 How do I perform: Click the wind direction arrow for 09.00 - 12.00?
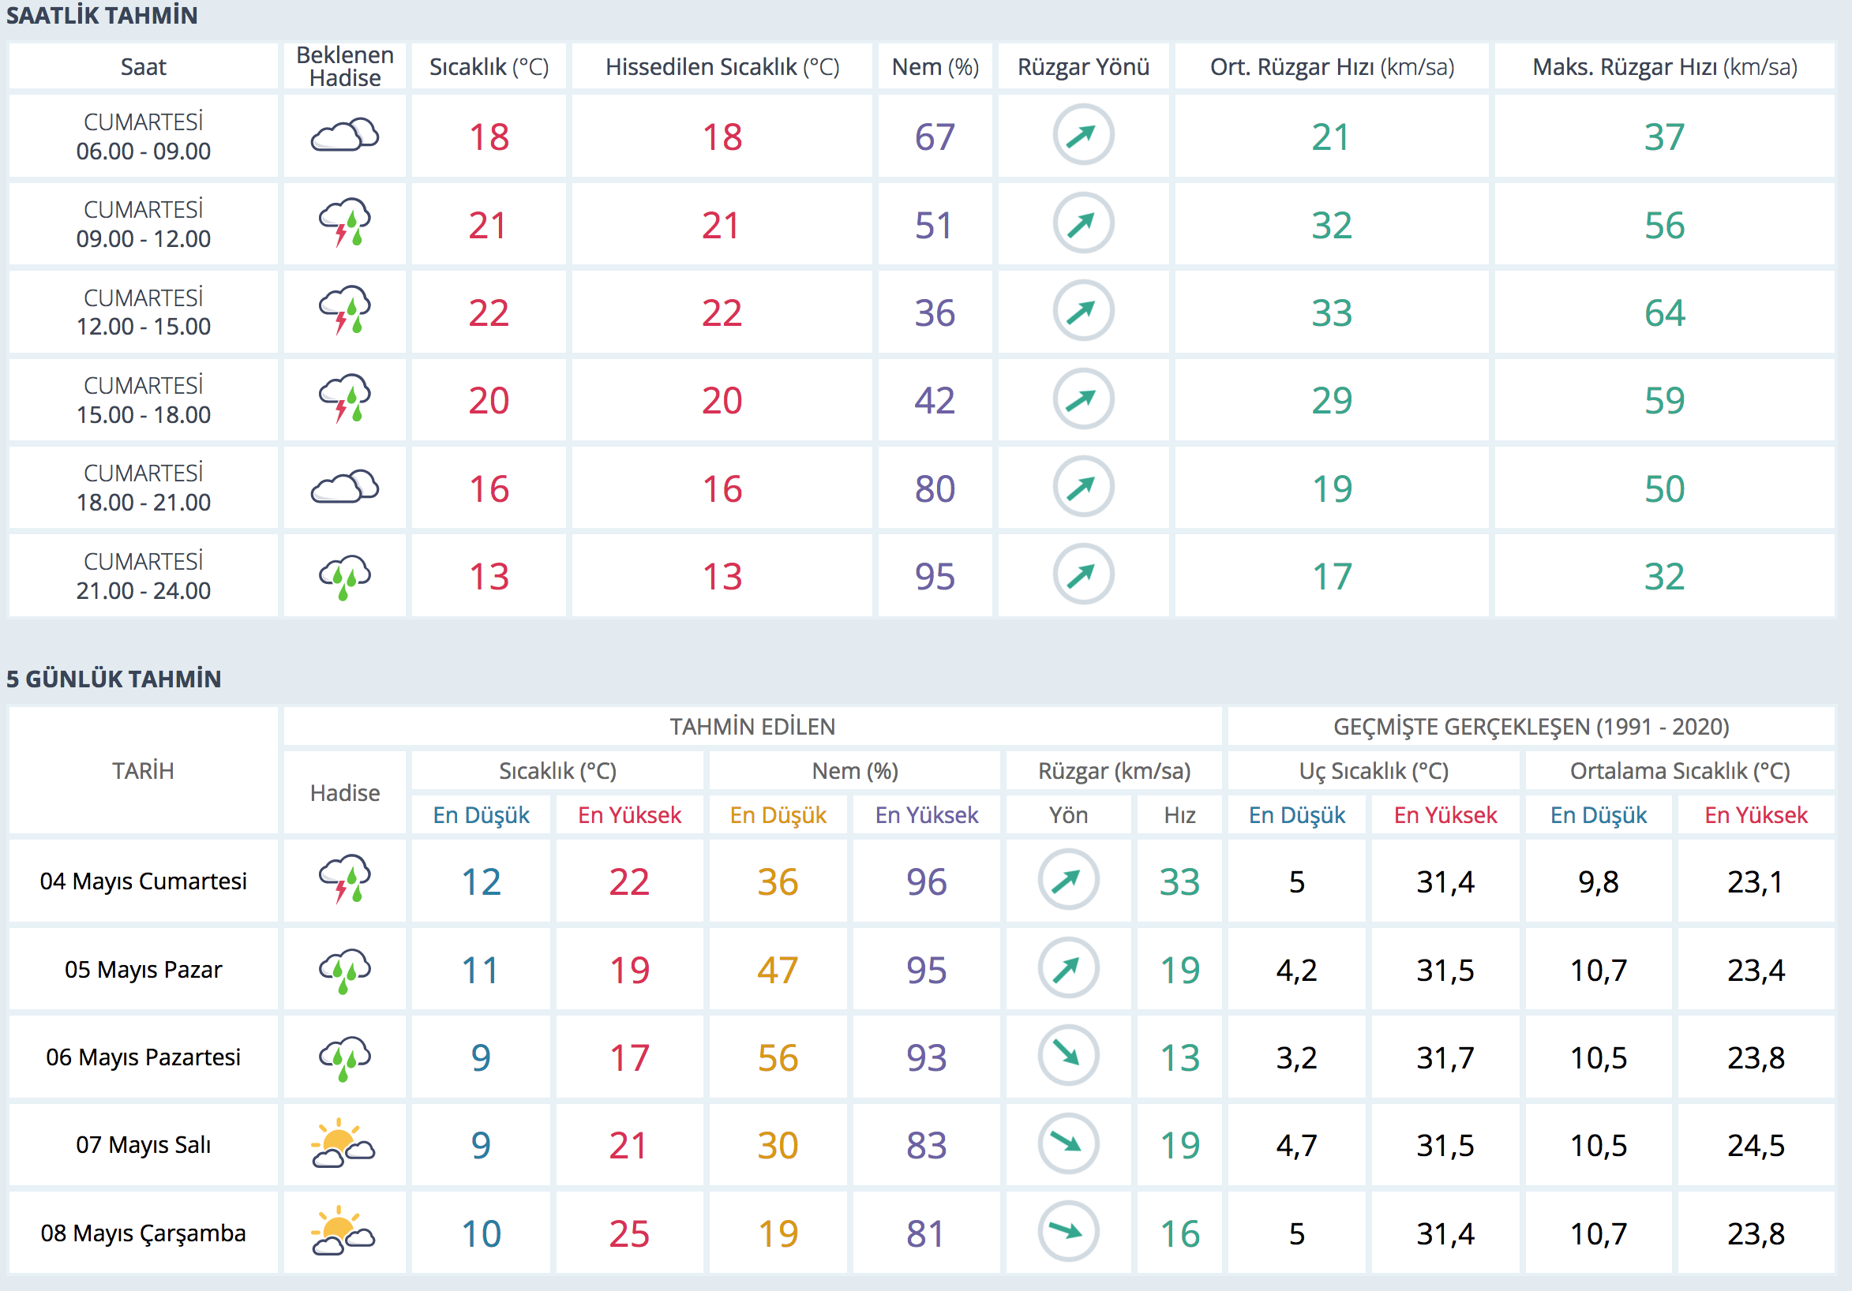tap(1082, 223)
